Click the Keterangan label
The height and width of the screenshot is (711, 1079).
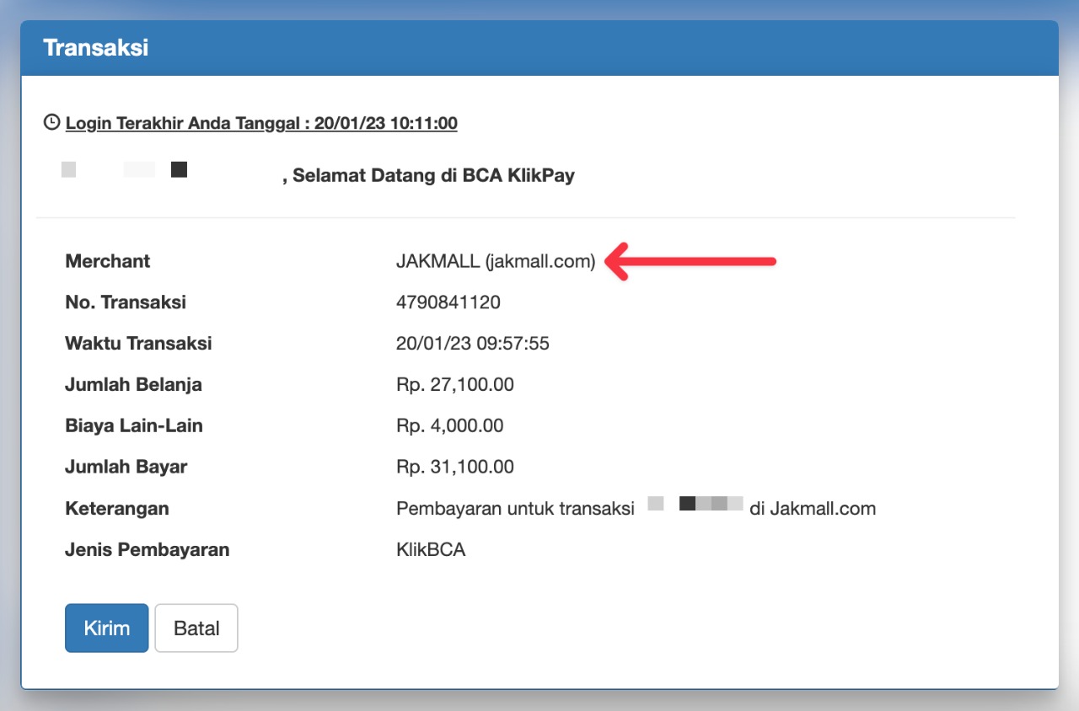117,509
